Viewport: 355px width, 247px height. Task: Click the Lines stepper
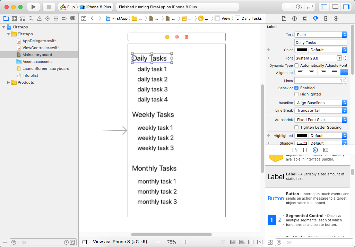[345, 81]
